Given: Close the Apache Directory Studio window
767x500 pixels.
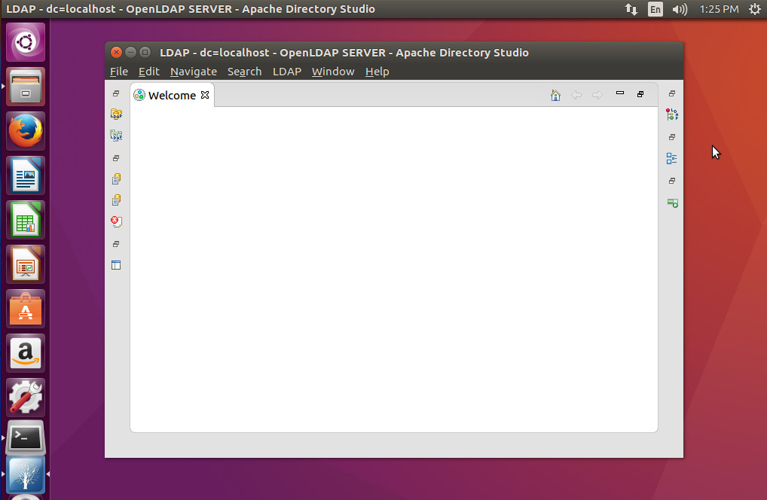Looking at the screenshot, I should point(116,52).
